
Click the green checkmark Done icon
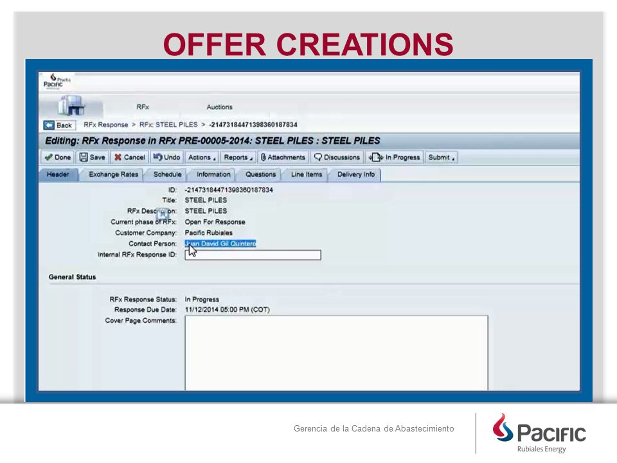point(48,157)
